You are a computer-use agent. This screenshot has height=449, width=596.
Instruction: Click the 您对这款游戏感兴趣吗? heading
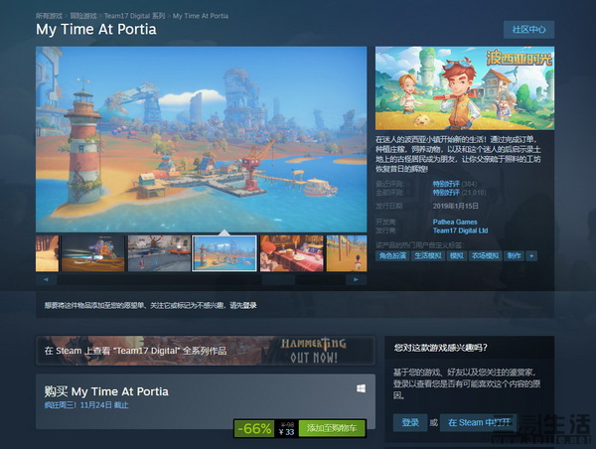pyautogui.click(x=440, y=348)
